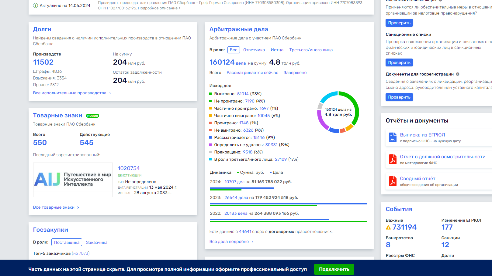Click the green Подключить button
The width and height of the screenshot is (492, 276).
click(334, 269)
